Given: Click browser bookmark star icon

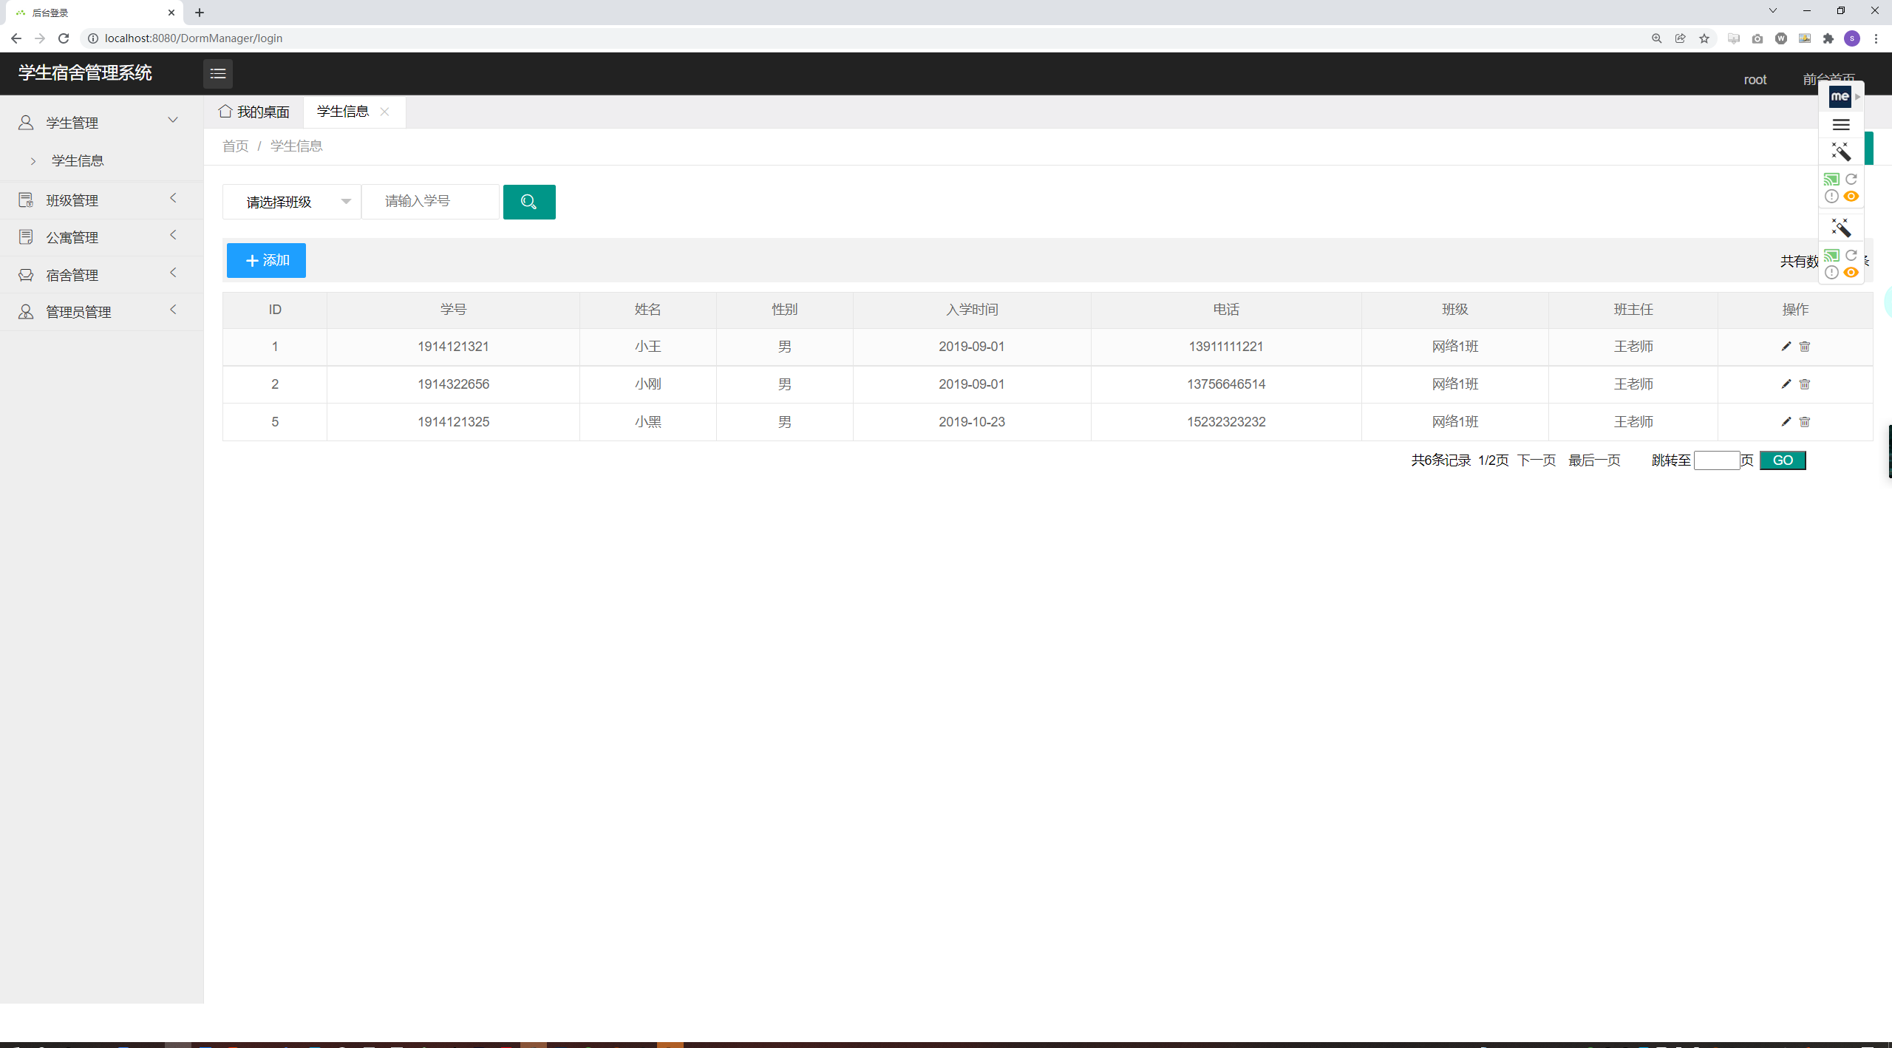Looking at the screenshot, I should (x=1704, y=38).
